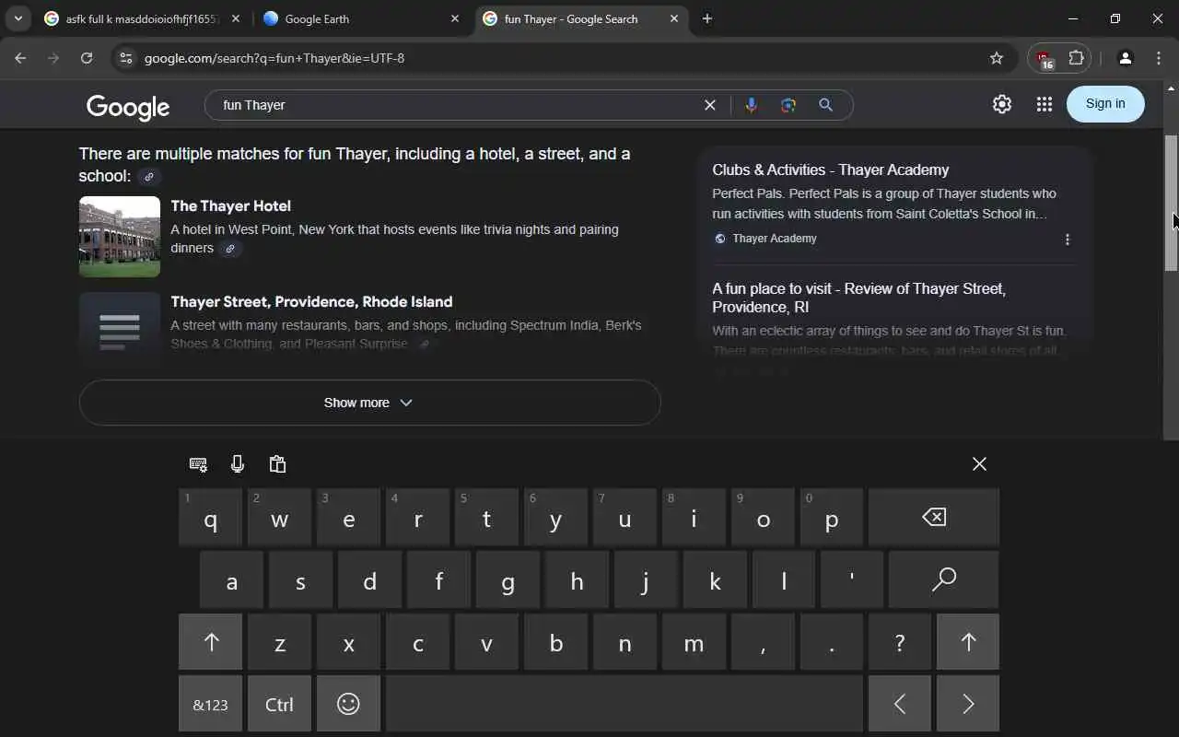This screenshot has width=1179, height=737.
Task: Switch to the 'asfk full k' search tab
Action: [x=143, y=18]
